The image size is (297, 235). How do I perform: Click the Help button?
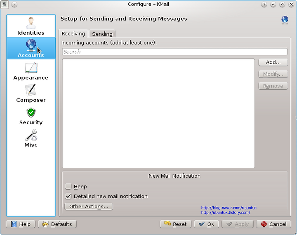click(21, 224)
